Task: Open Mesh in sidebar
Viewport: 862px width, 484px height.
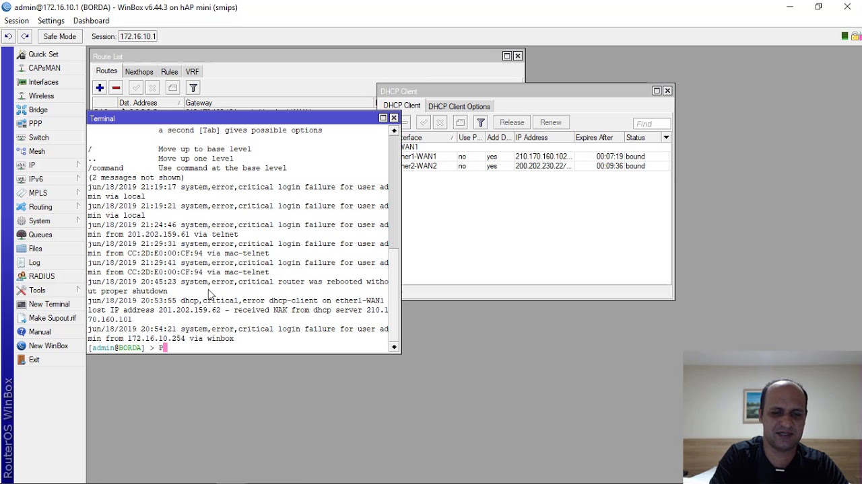Action: (x=37, y=151)
